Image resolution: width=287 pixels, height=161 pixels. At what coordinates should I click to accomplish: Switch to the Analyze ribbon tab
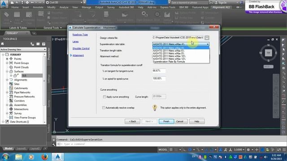coord(64,8)
